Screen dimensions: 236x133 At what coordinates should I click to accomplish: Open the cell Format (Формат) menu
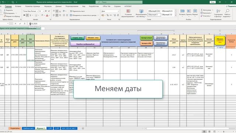(195, 13)
